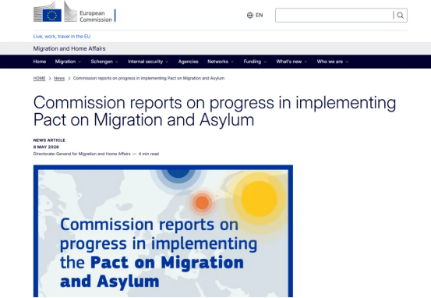This screenshot has height=298, width=431.
Task: Go to the Home menu item
Action: coord(40,62)
